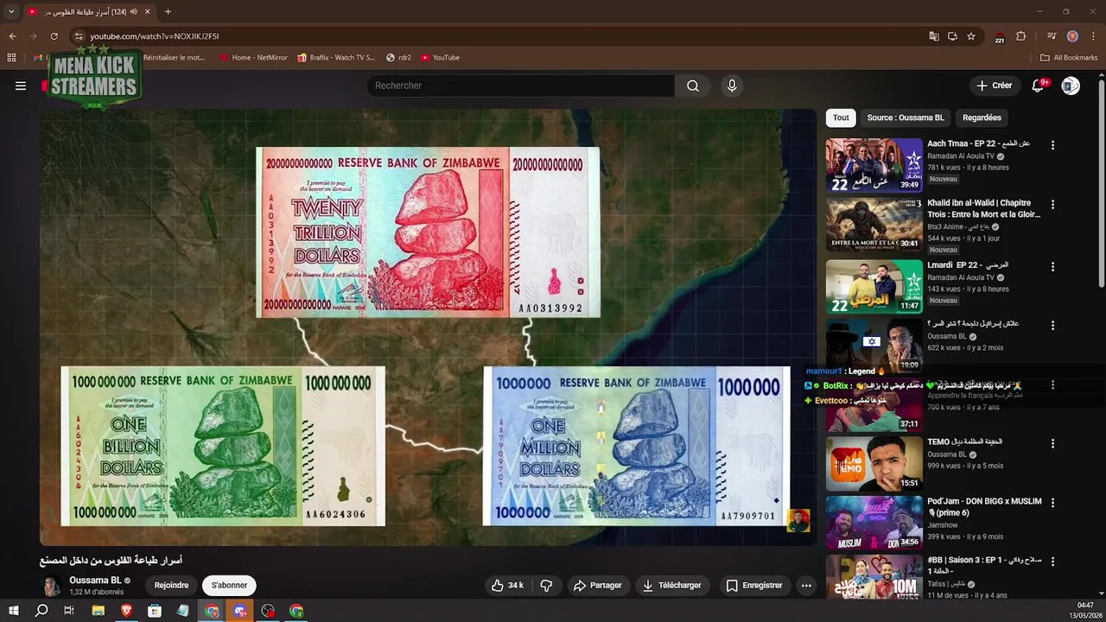Open Brave browser from taskbar

[x=126, y=611]
